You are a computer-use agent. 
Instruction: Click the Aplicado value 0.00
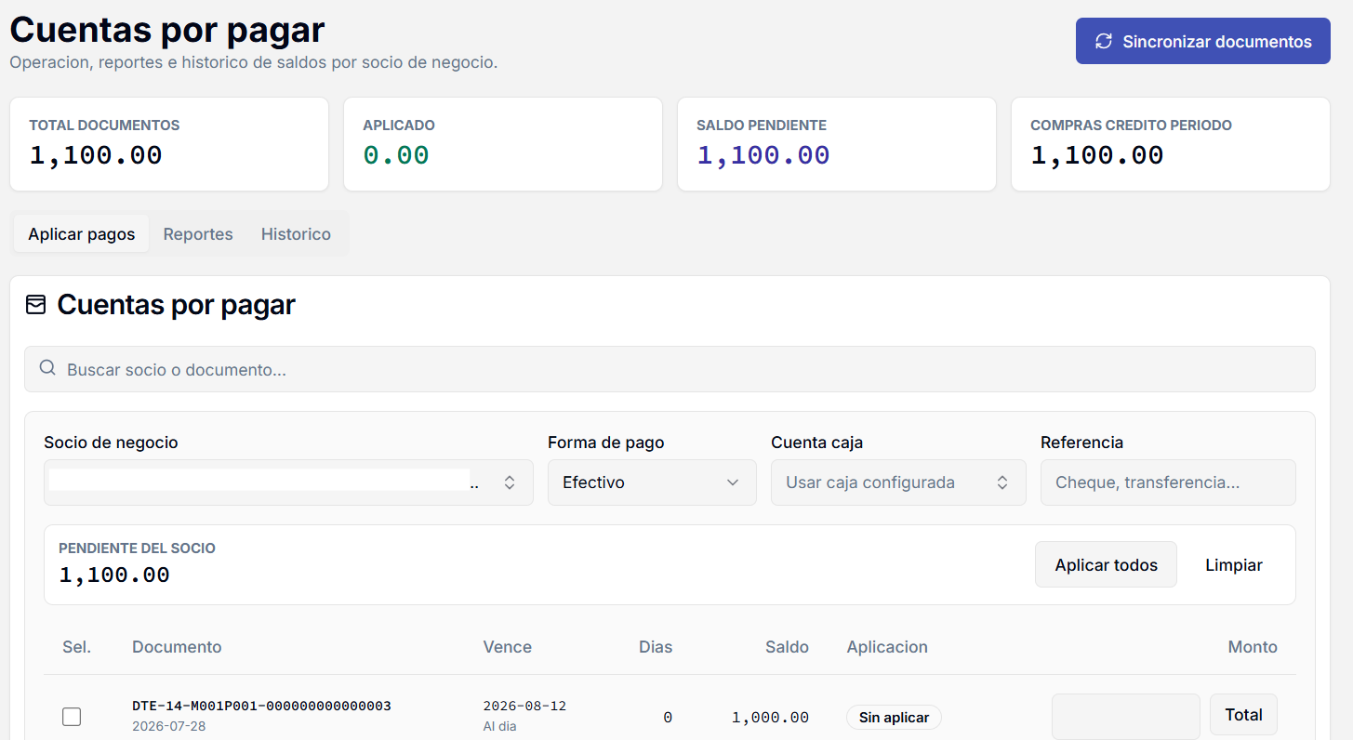pyautogui.click(x=396, y=155)
